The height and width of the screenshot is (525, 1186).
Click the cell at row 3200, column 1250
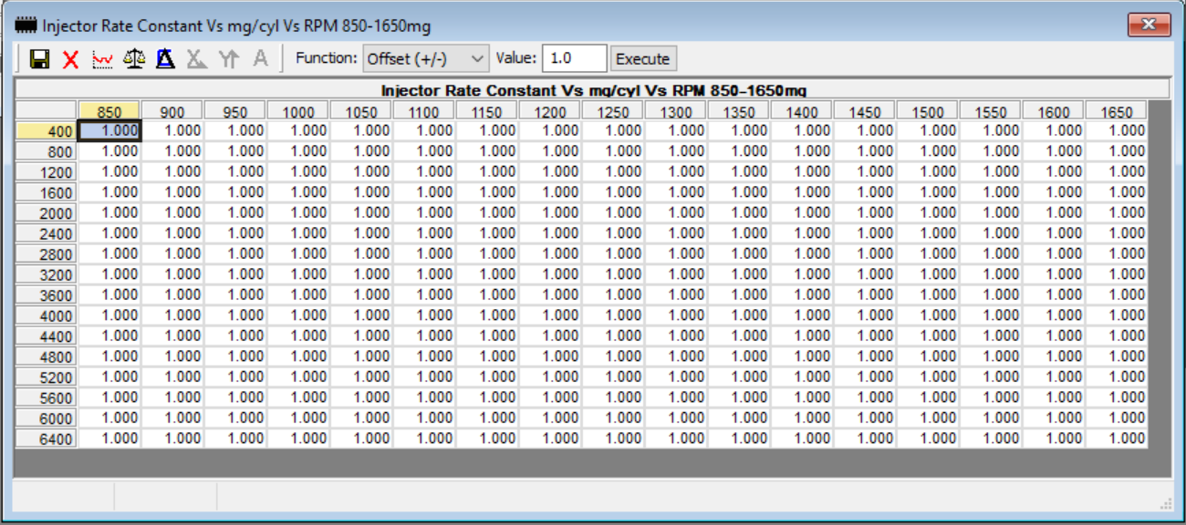[612, 274]
